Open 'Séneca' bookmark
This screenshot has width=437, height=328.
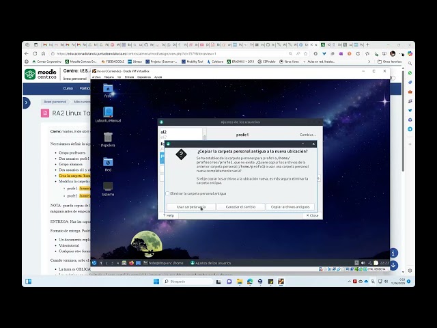[x=135, y=61]
